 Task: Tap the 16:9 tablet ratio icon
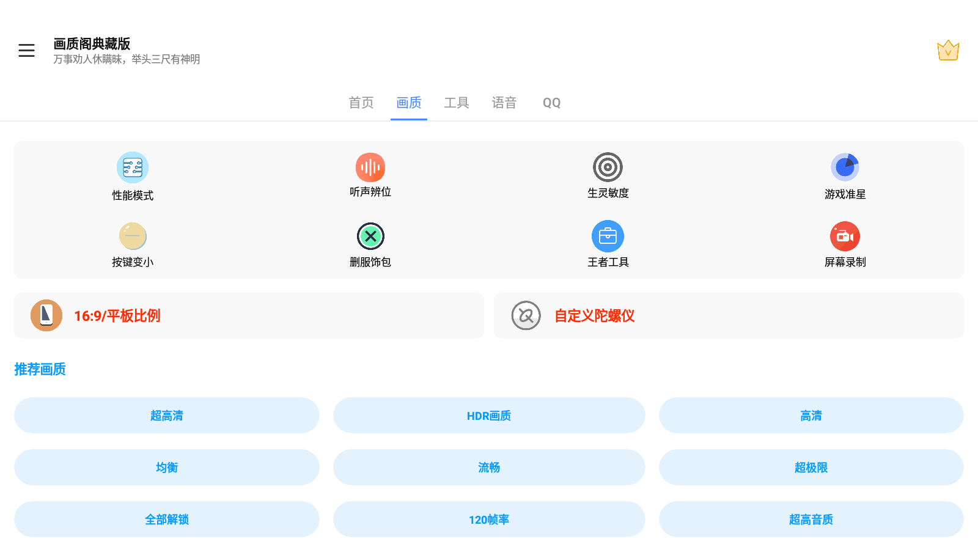pyautogui.click(x=46, y=315)
